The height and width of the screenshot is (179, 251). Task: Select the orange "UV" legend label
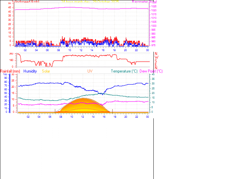pos(90,71)
